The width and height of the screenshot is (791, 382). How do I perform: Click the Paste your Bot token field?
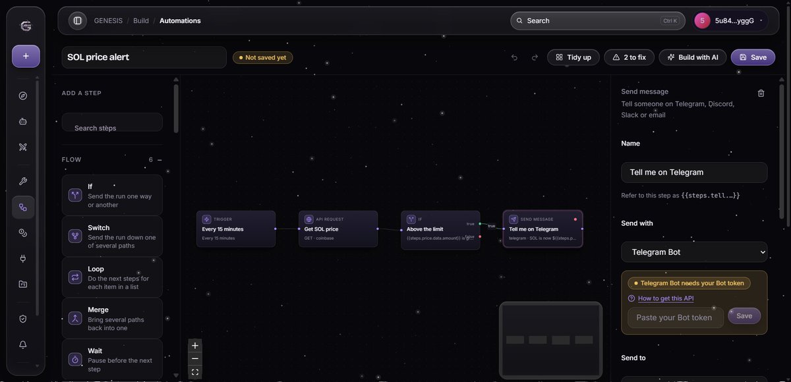(675, 317)
